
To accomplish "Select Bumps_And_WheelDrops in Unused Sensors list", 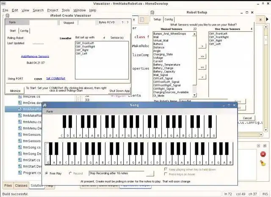I will coord(170,34).
